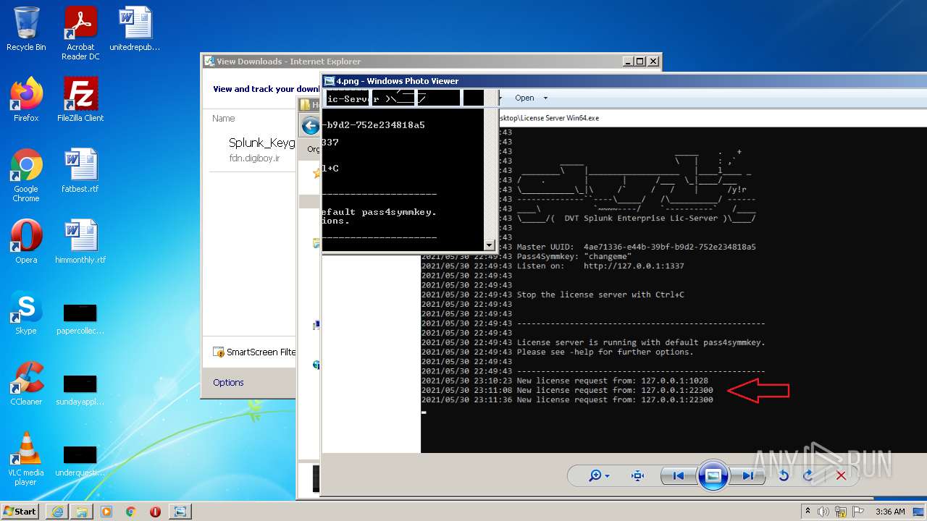
Task: Delete the current picture with the red X
Action: click(841, 475)
